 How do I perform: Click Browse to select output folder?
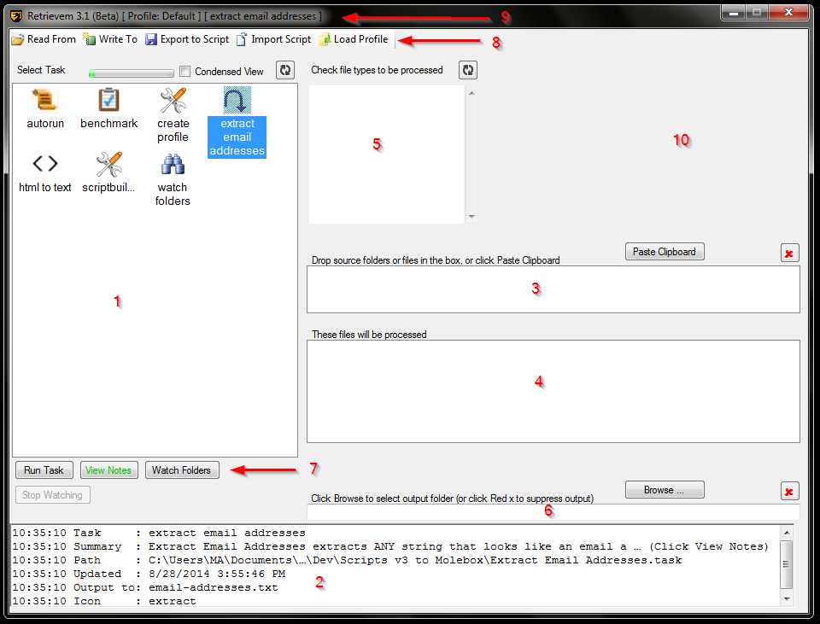665,490
